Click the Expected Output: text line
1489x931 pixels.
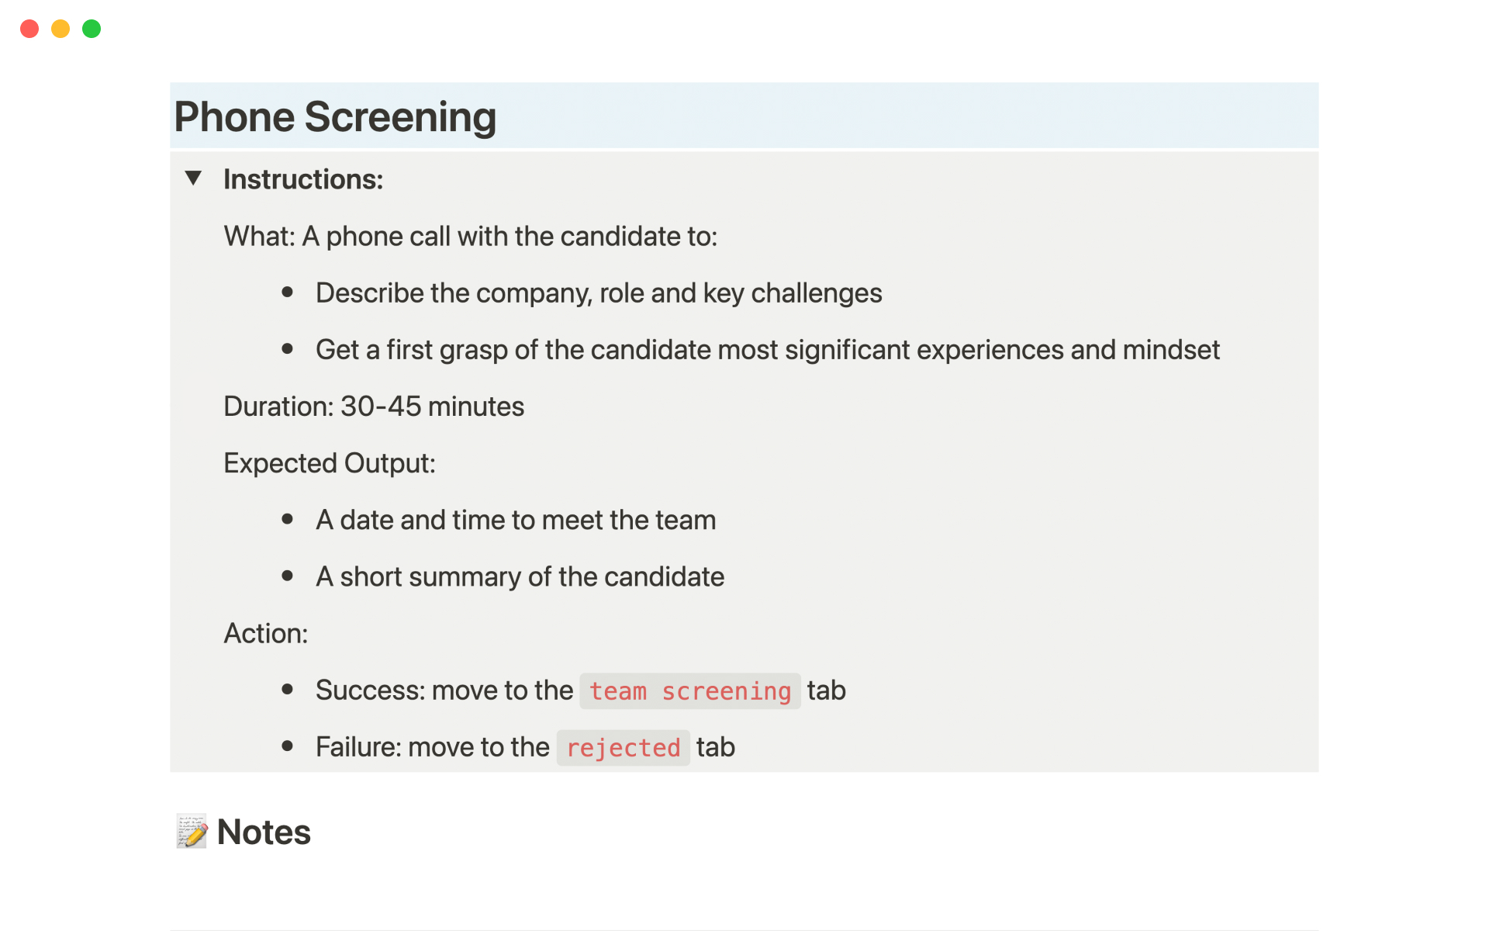point(330,463)
